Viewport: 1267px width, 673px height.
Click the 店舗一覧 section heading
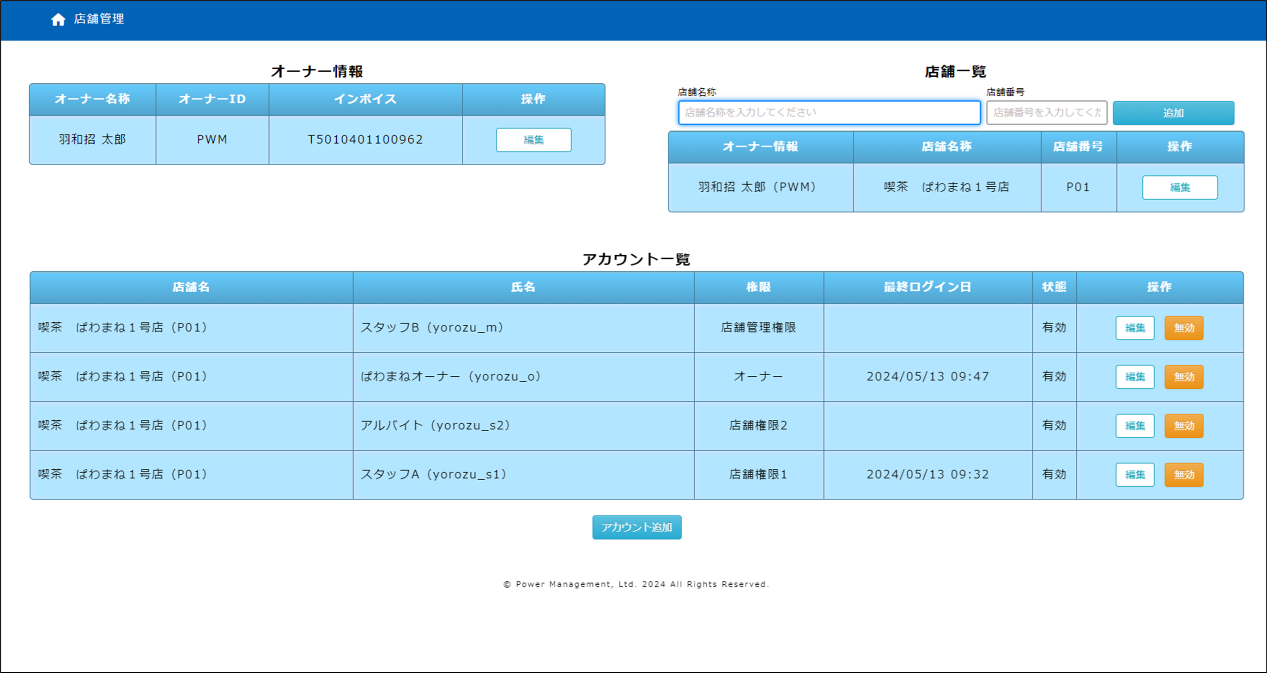click(955, 72)
